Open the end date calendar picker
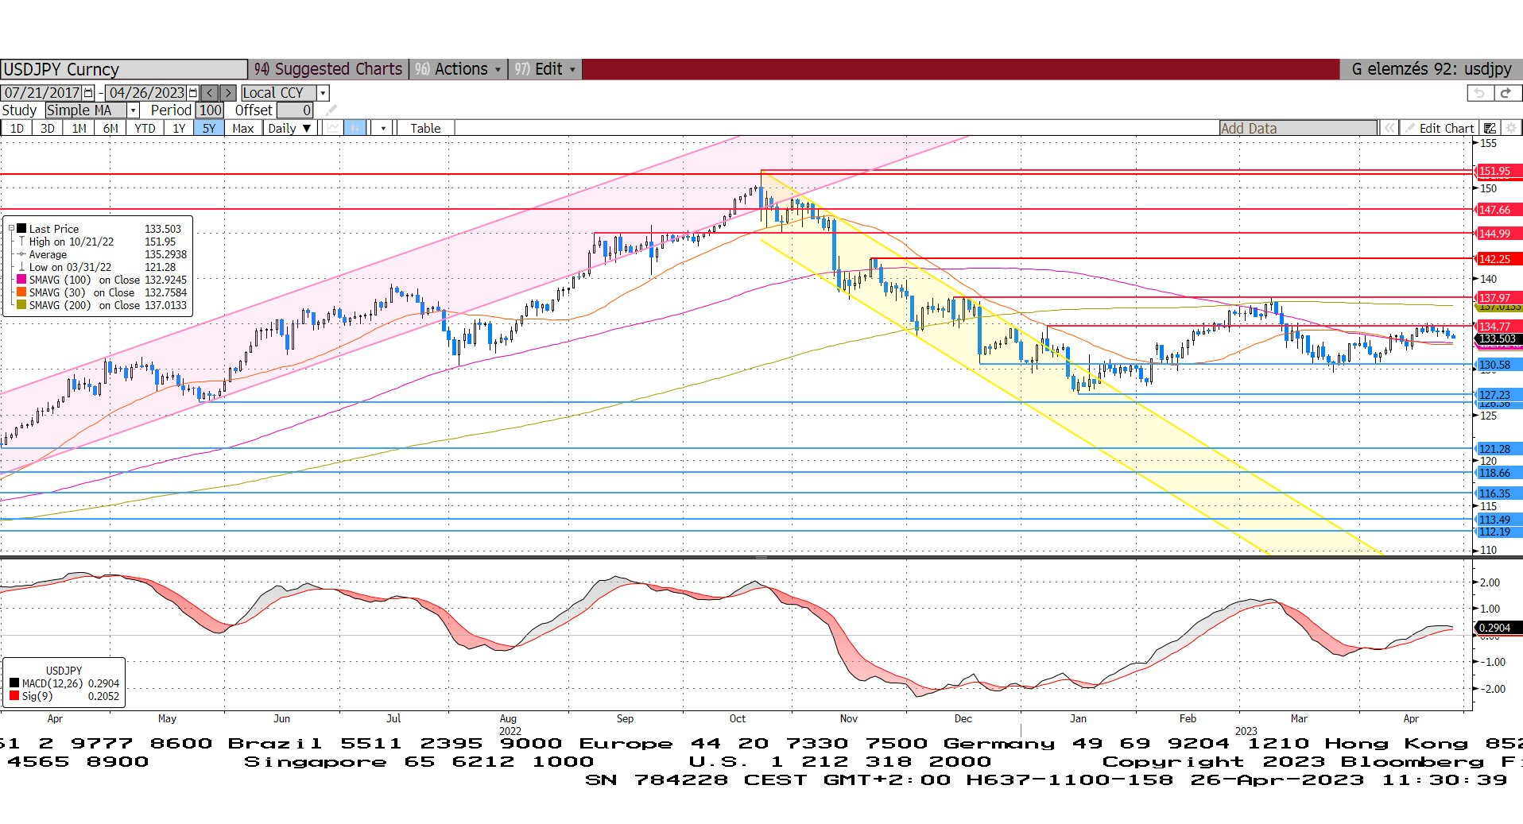 point(192,93)
